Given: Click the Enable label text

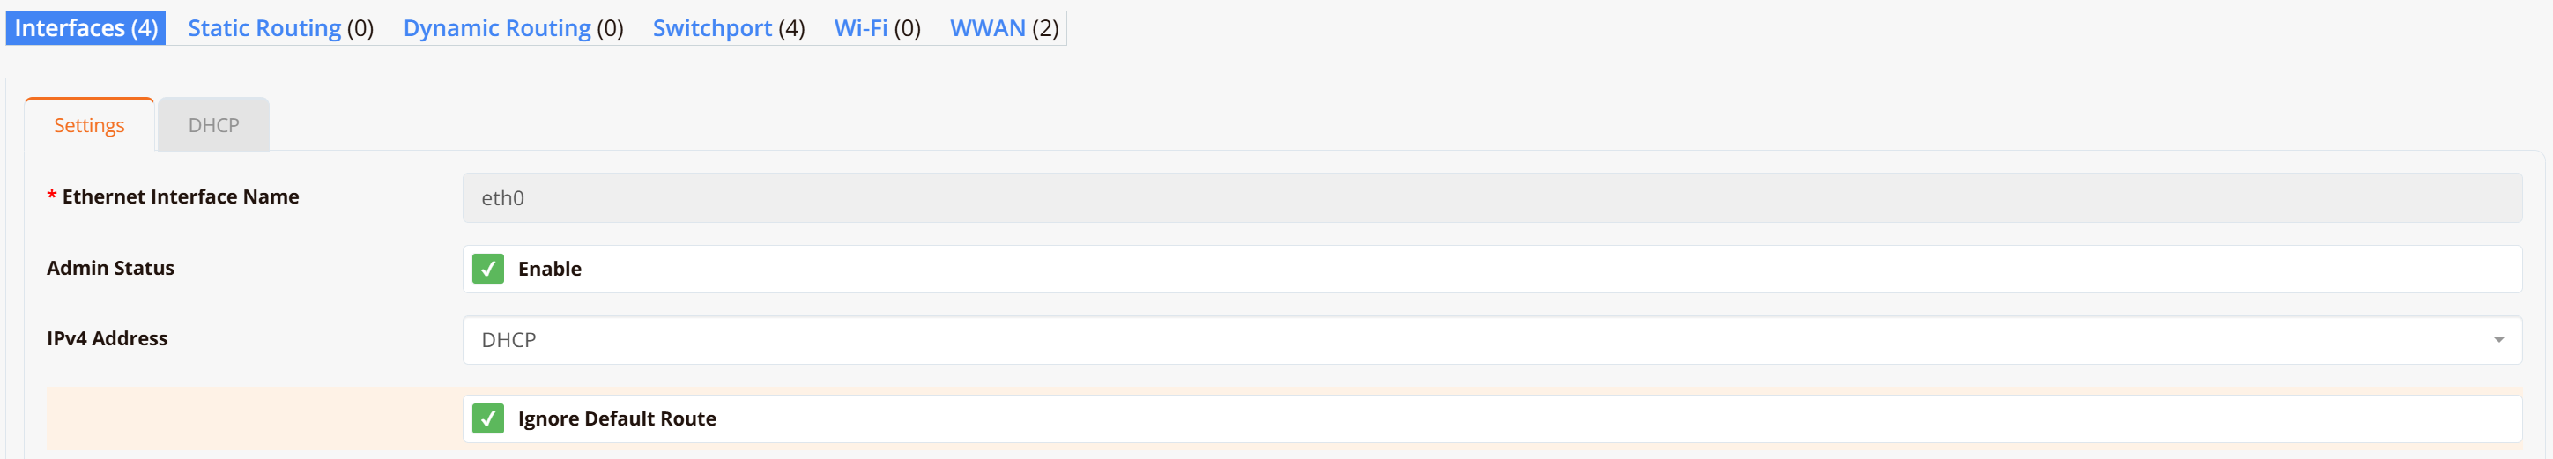Looking at the screenshot, I should coord(550,269).
